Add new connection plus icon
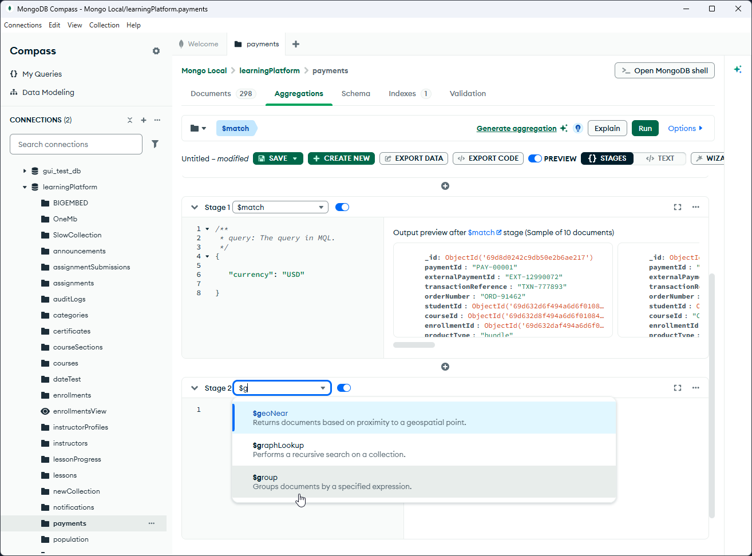 tap(144, 120)
